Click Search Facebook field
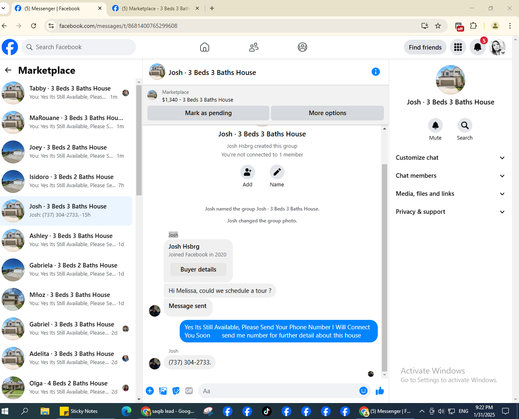This screenshot has height=419, width=519. (x=79, y=47)
